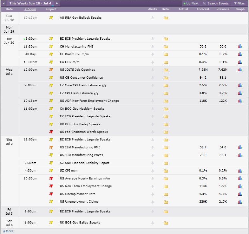
Task: Load more events with More link
Action: tap(8, 231)
